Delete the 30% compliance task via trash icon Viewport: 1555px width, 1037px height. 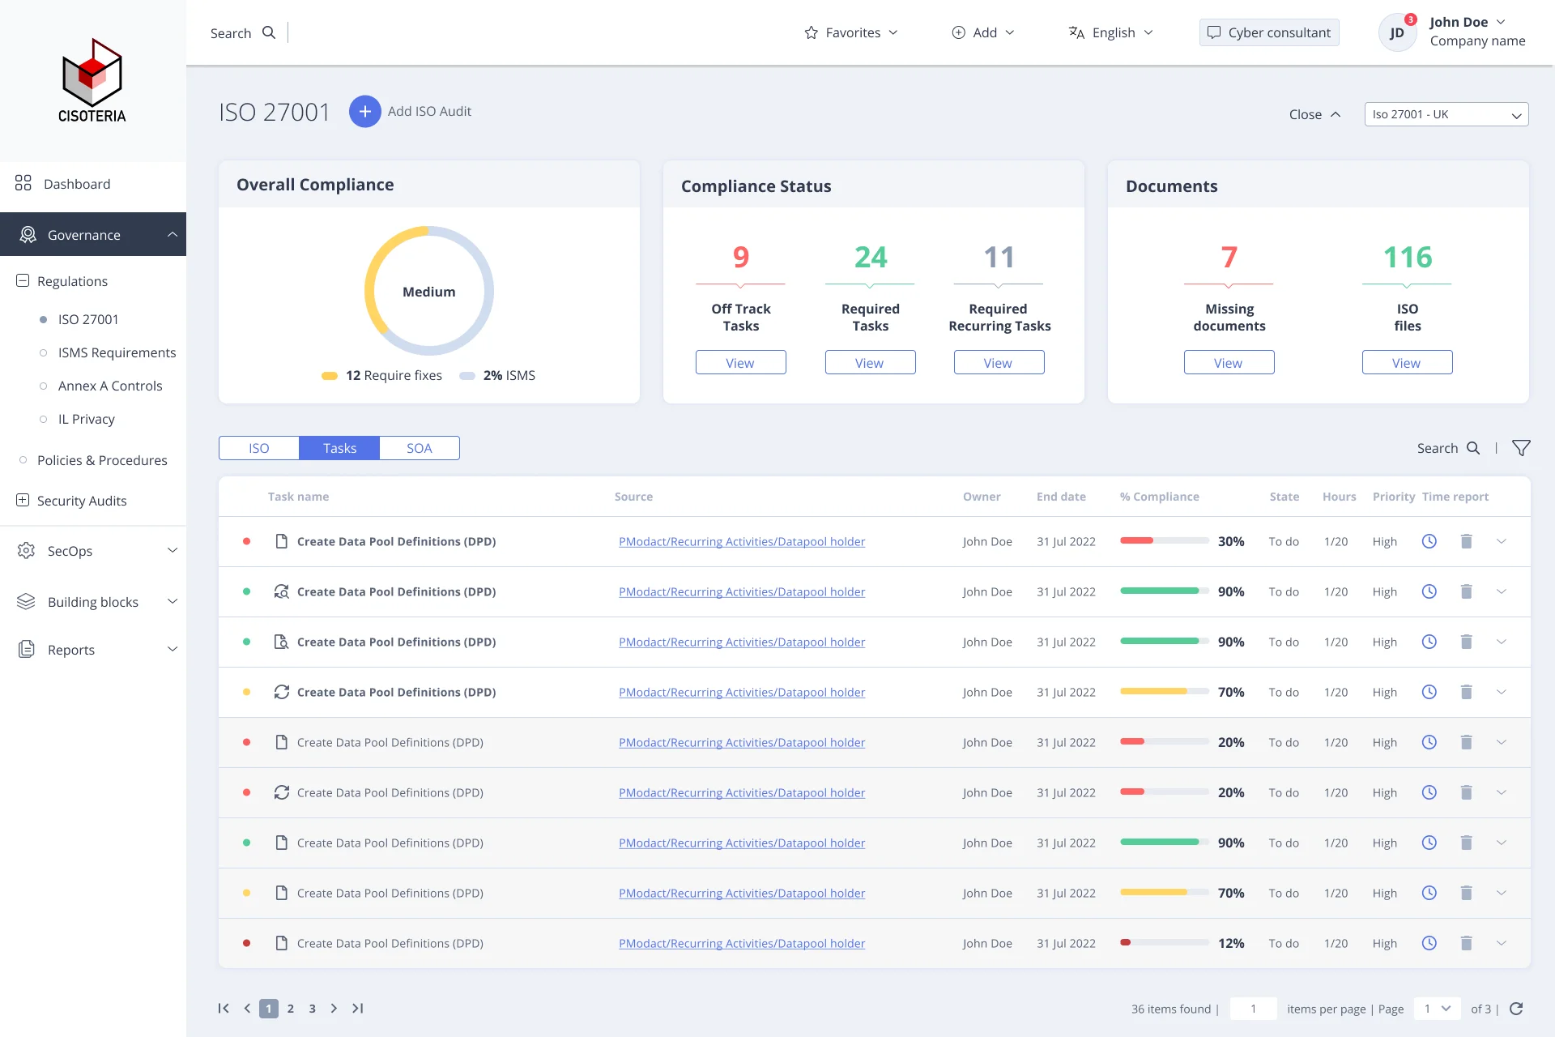tap(1466, 541)
